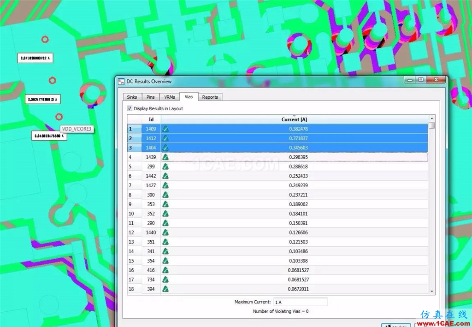
Task: Click the status icon for via 341
Action: (165, 251)
